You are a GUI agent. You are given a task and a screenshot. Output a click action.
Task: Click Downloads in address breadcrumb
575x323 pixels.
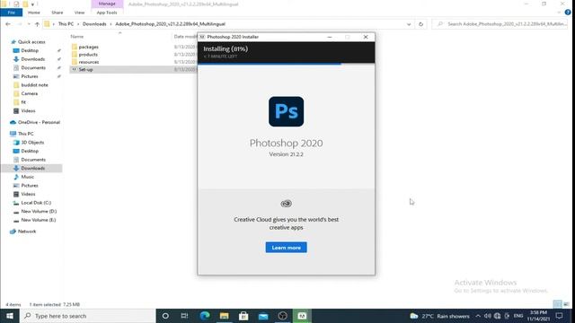(x=94, y=24)
